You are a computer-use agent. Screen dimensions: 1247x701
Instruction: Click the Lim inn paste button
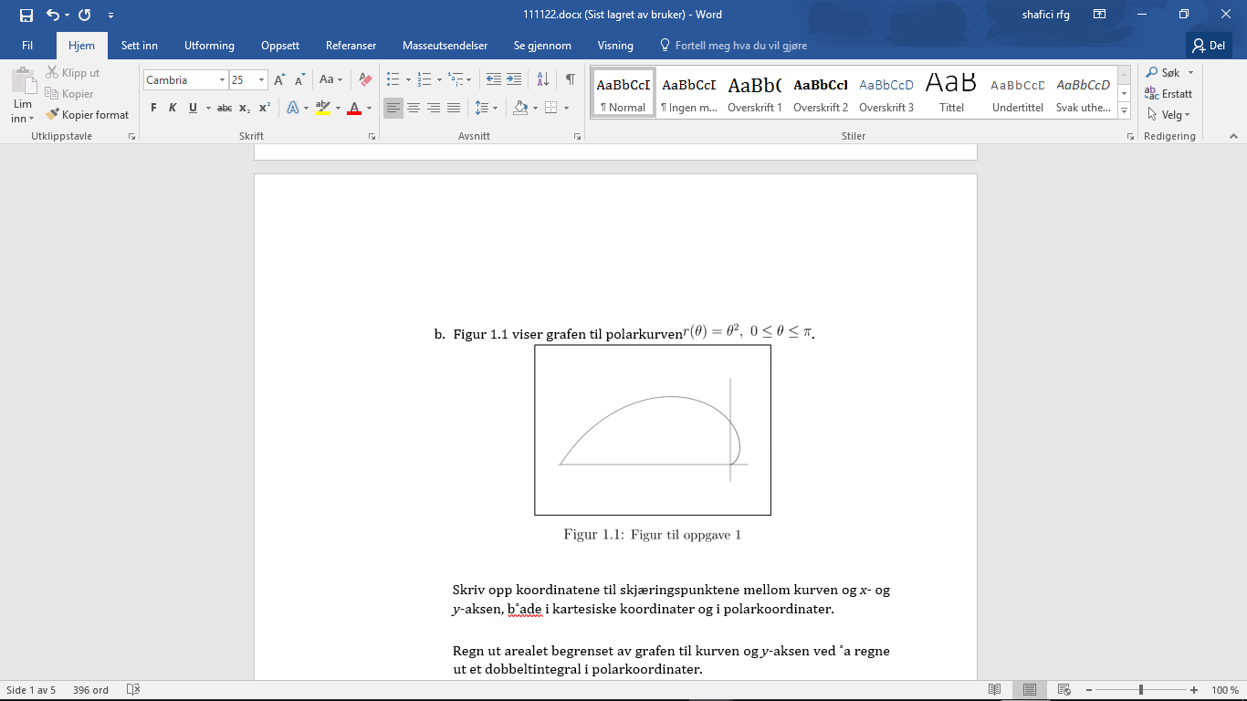(x=23, y=96)
